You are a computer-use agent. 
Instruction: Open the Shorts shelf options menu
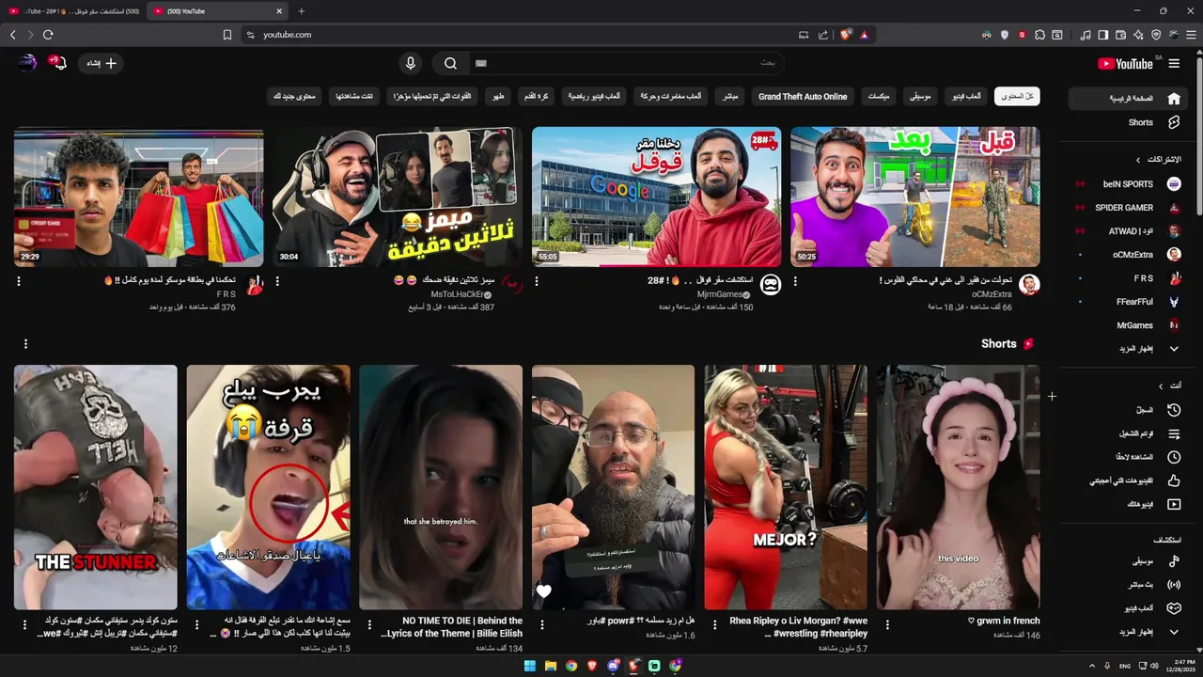pyautogui.click(x=25, y=344)
